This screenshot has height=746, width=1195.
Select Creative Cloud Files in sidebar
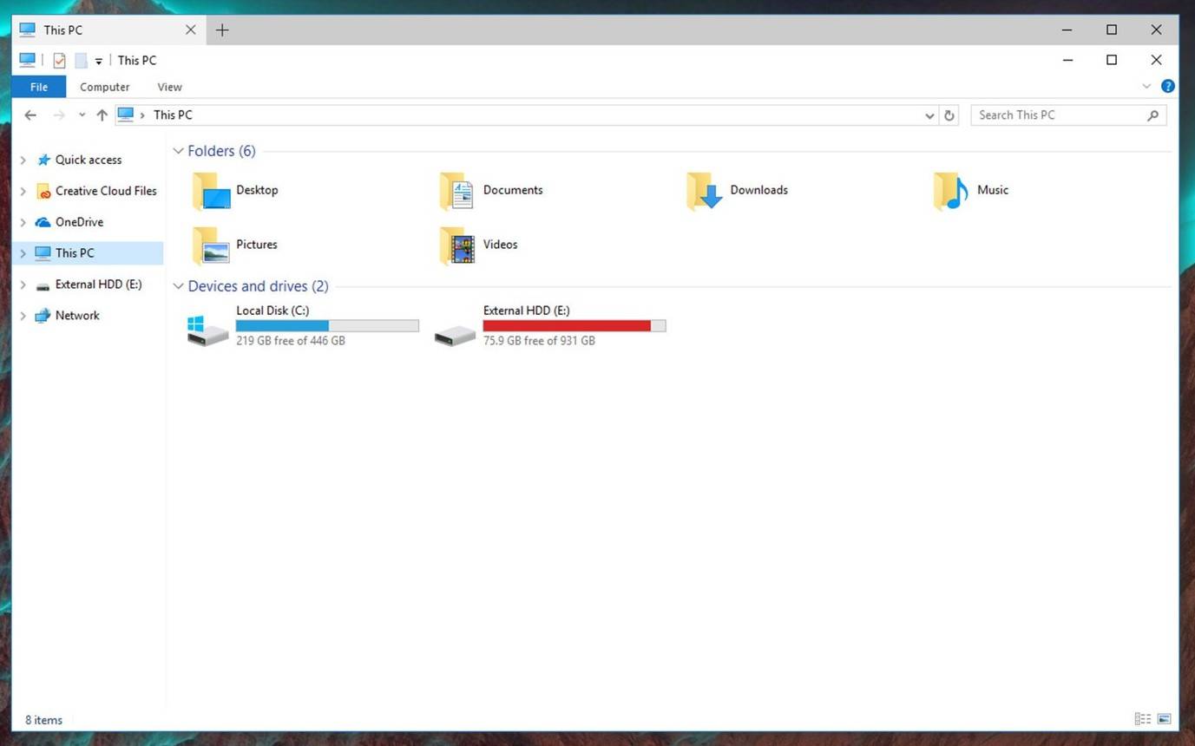click(x=96, y=191)
